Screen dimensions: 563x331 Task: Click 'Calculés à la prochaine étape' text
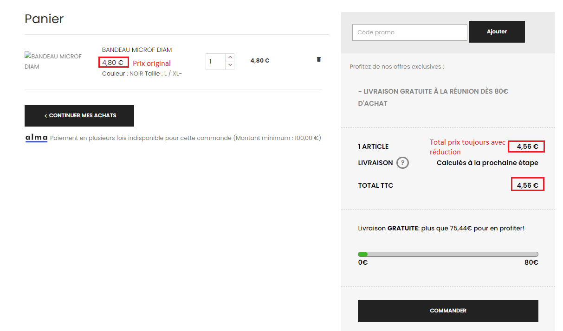click(x=487, y=163)
